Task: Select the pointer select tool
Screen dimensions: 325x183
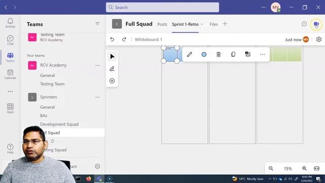Action: 112,56
